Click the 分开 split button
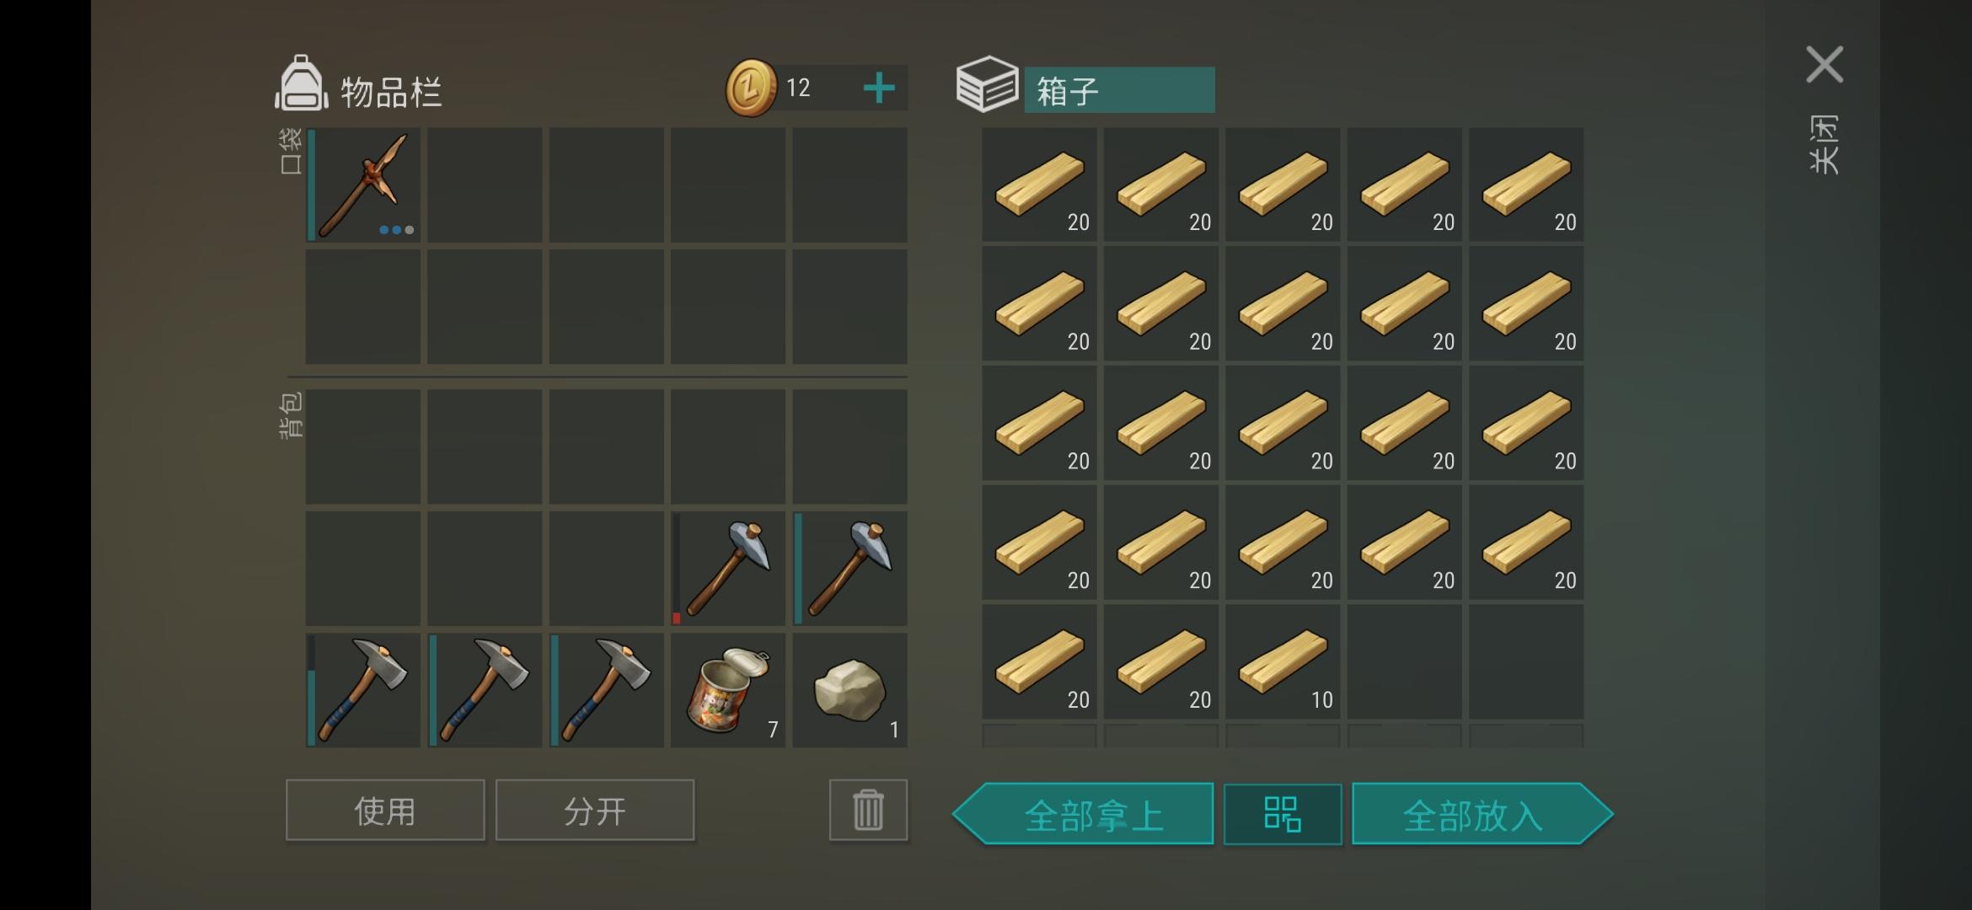 click(x=595, y=810)
